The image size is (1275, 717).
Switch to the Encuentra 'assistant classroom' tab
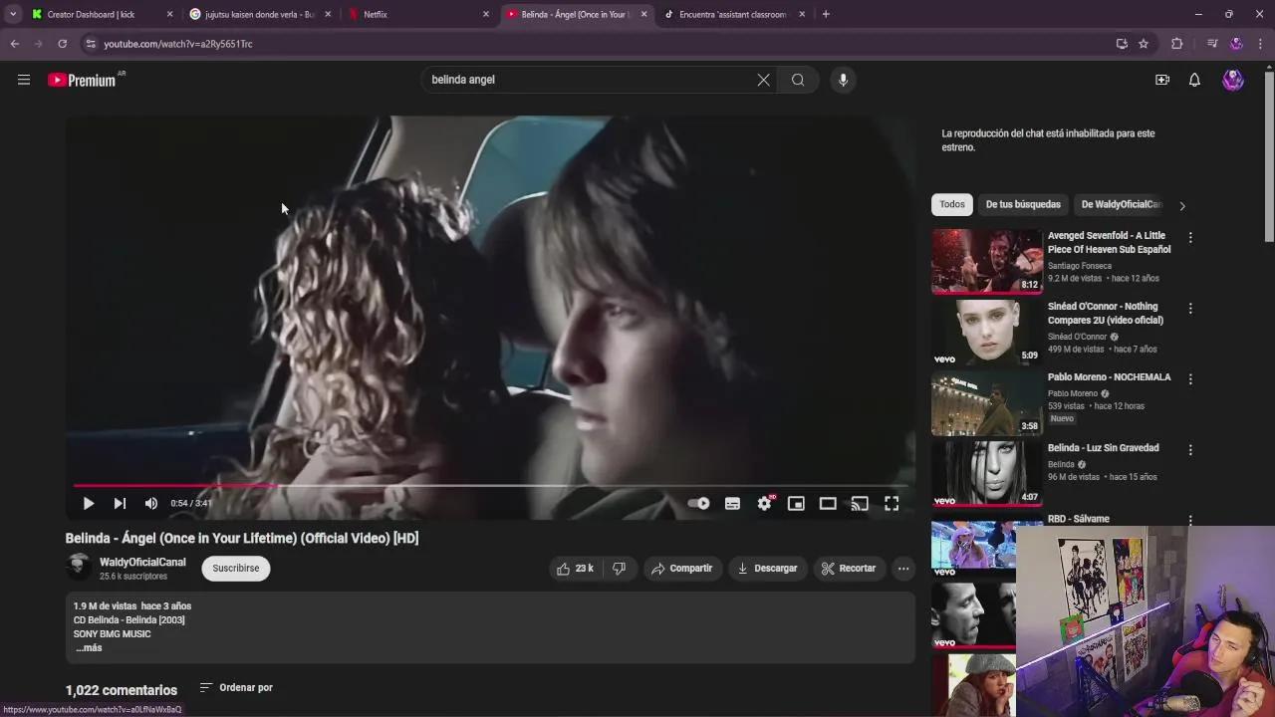(x=735, y=14)
